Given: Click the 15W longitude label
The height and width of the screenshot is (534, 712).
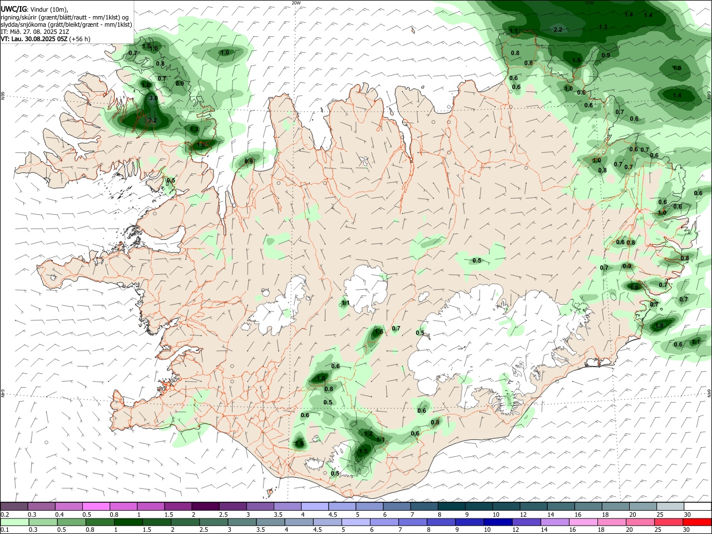Looking at the screenshot, I should [589, 3].
